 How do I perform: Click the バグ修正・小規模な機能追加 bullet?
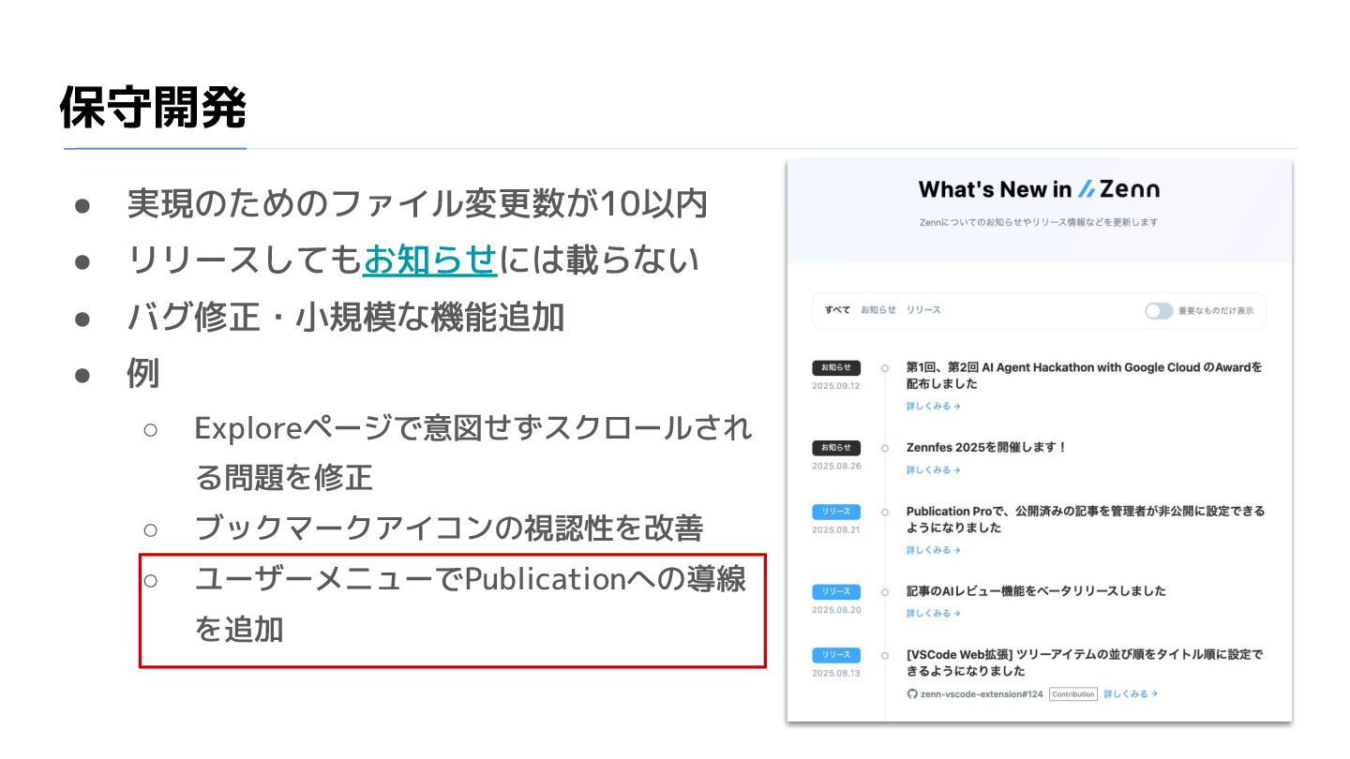point(346,318)
